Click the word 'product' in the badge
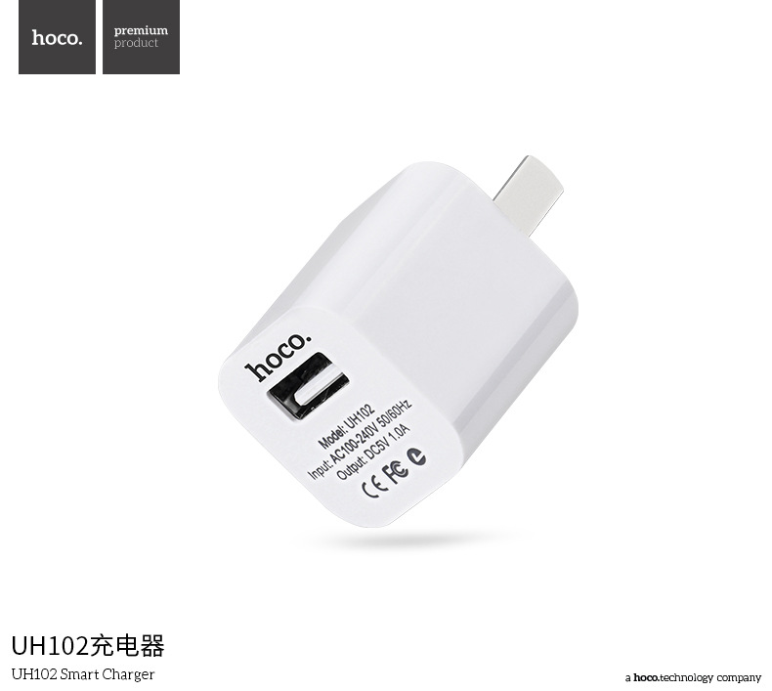 point(136,43)
